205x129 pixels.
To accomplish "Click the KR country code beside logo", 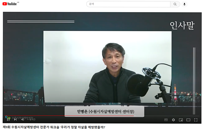I will 18,2.
